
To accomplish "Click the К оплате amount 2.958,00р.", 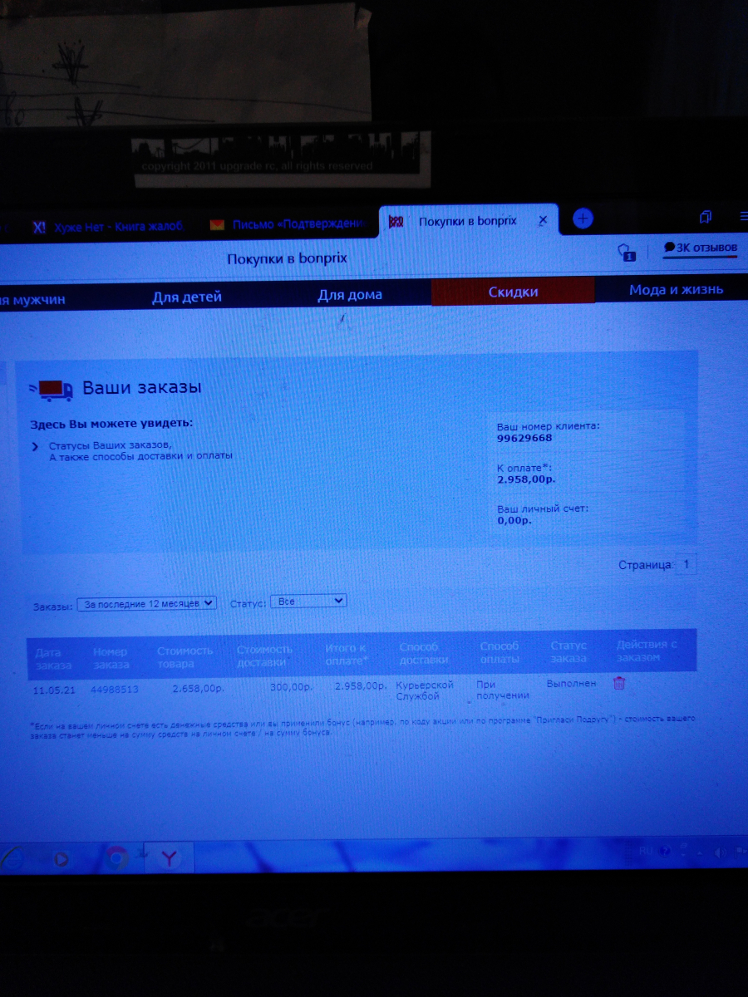I will click(526, 479).
